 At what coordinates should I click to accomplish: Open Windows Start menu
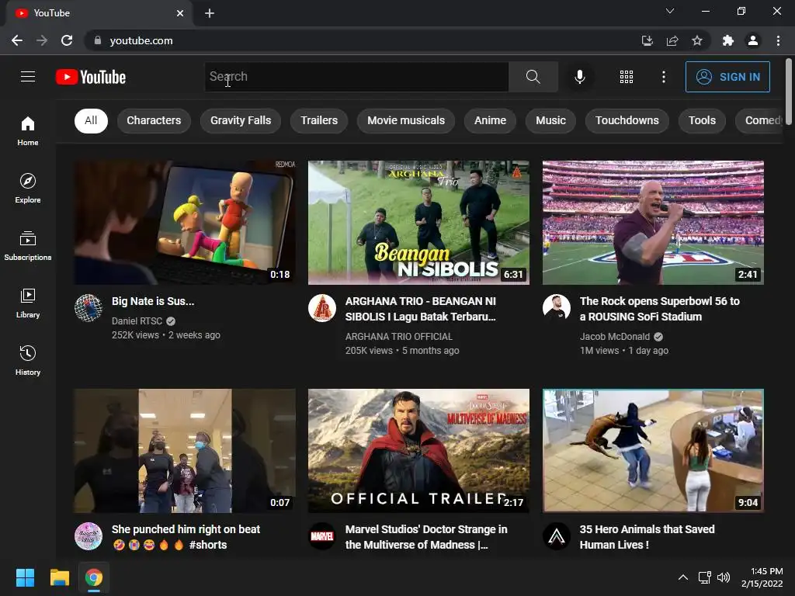click(25, 577)
